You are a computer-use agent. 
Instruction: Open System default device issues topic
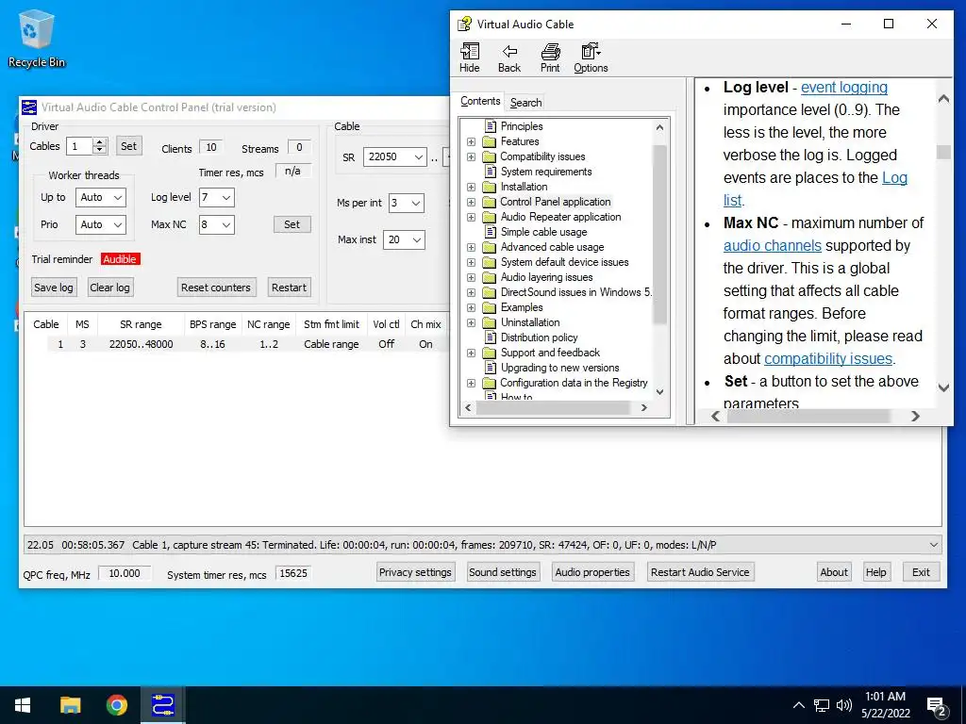pos(564,262)
